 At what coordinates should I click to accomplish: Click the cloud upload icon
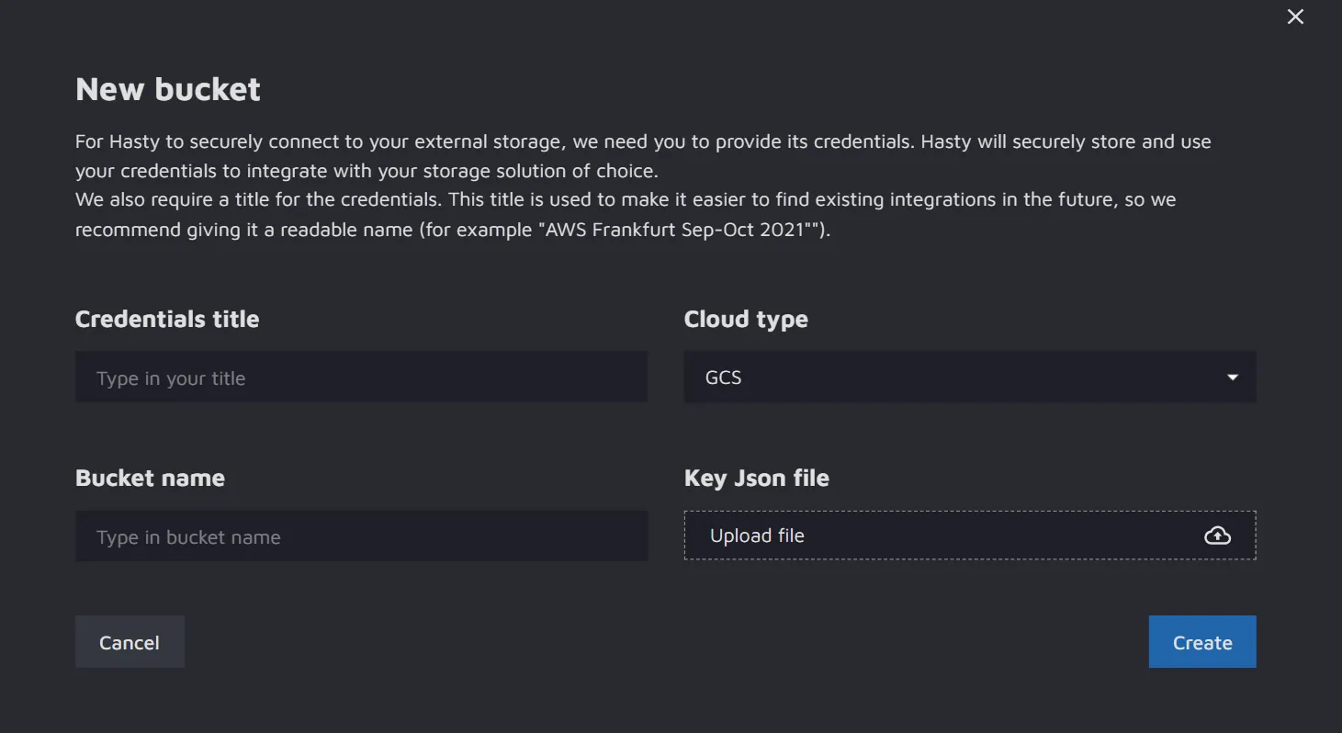click(x=1217, y=536)
